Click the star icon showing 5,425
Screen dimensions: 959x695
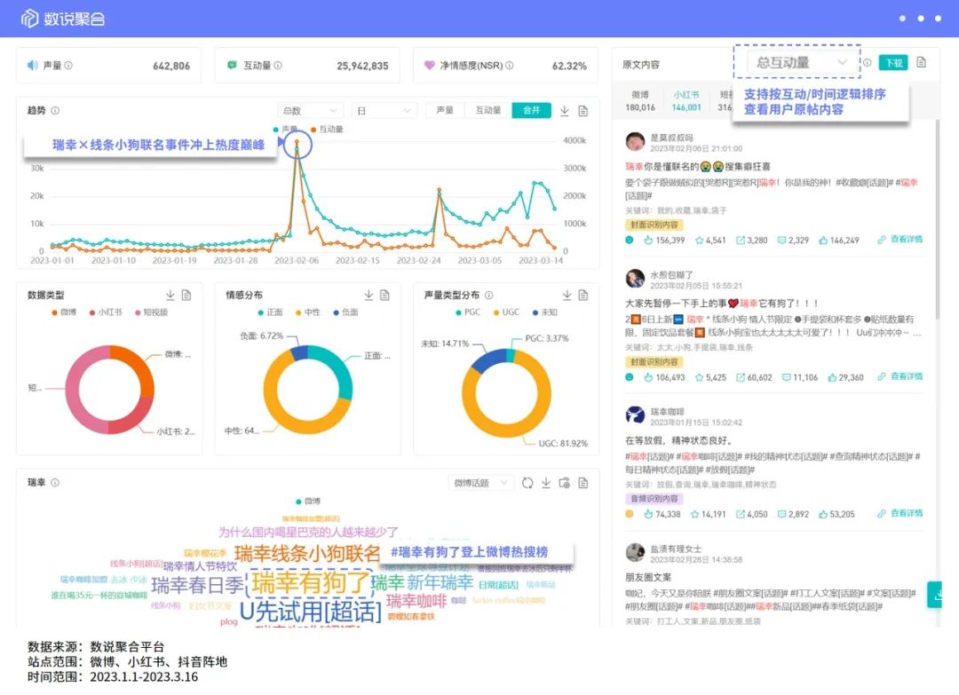click(x=700, y=378)
